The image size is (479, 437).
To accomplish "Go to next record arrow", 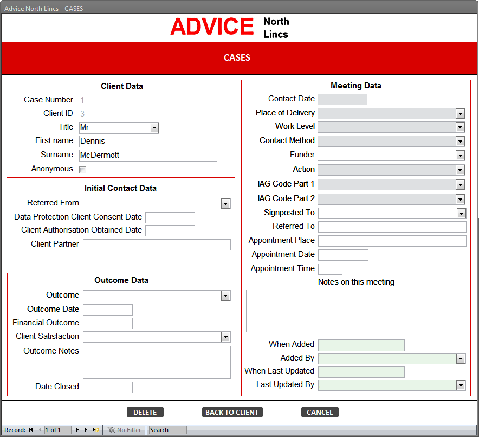I will (77, 429).
